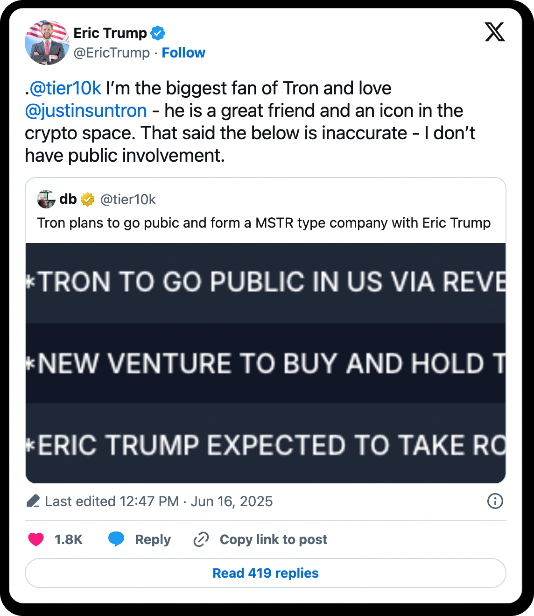Click the blue reply bubble icon

click(x=116, y=539)
